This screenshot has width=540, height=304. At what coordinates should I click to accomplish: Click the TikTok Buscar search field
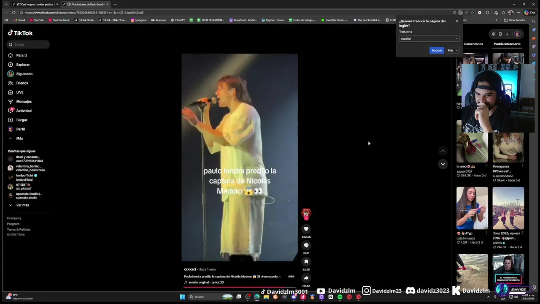(x=29, y=44)
